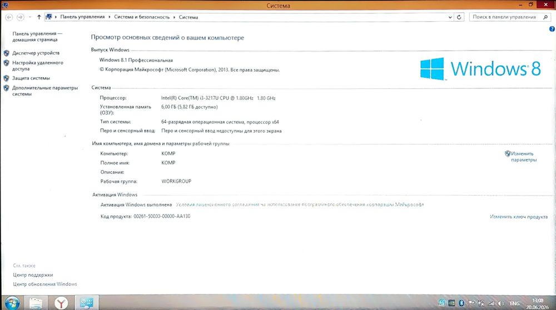Click KOMP next to Полное имя label
The height and width of the screenshot is (310, 556).
click(168, 163)
